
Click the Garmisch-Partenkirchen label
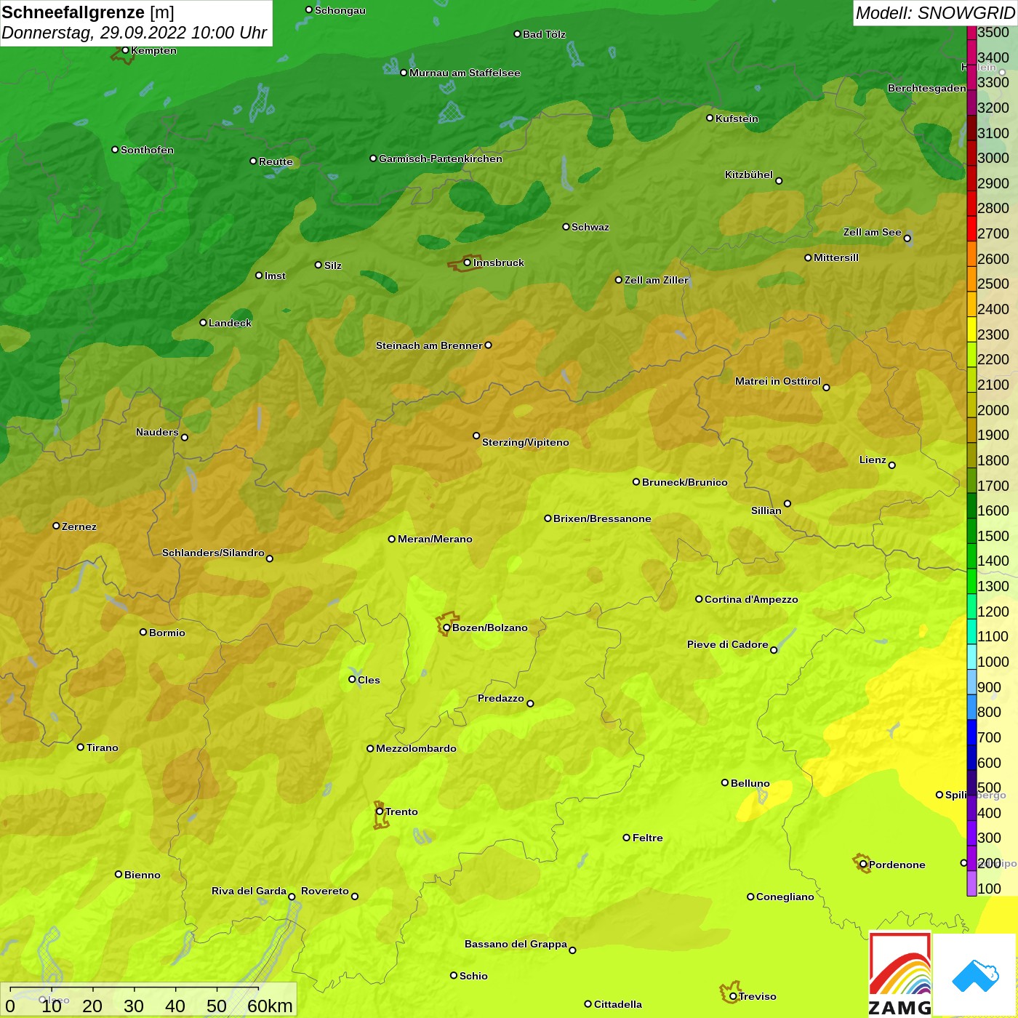point(441,159)
